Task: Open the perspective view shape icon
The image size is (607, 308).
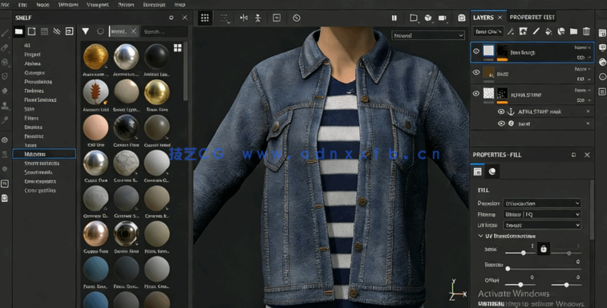Action: coord(414,18)
